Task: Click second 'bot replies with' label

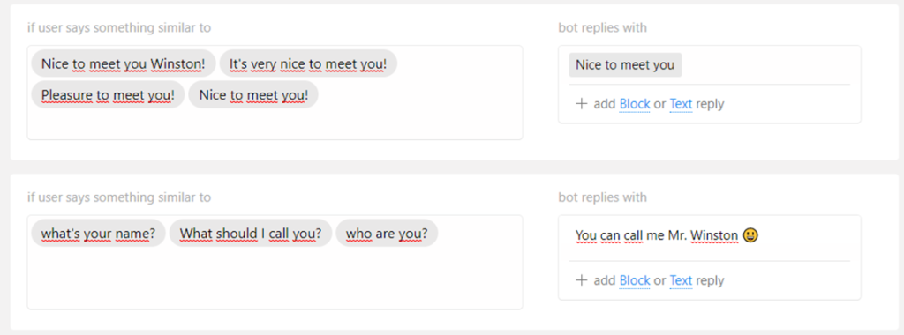Action: [602, 197]
